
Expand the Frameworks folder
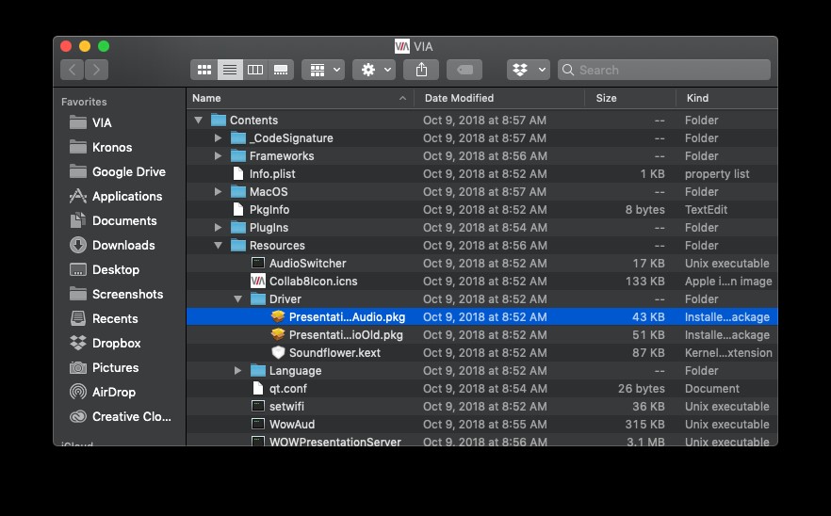pos(218,156)
